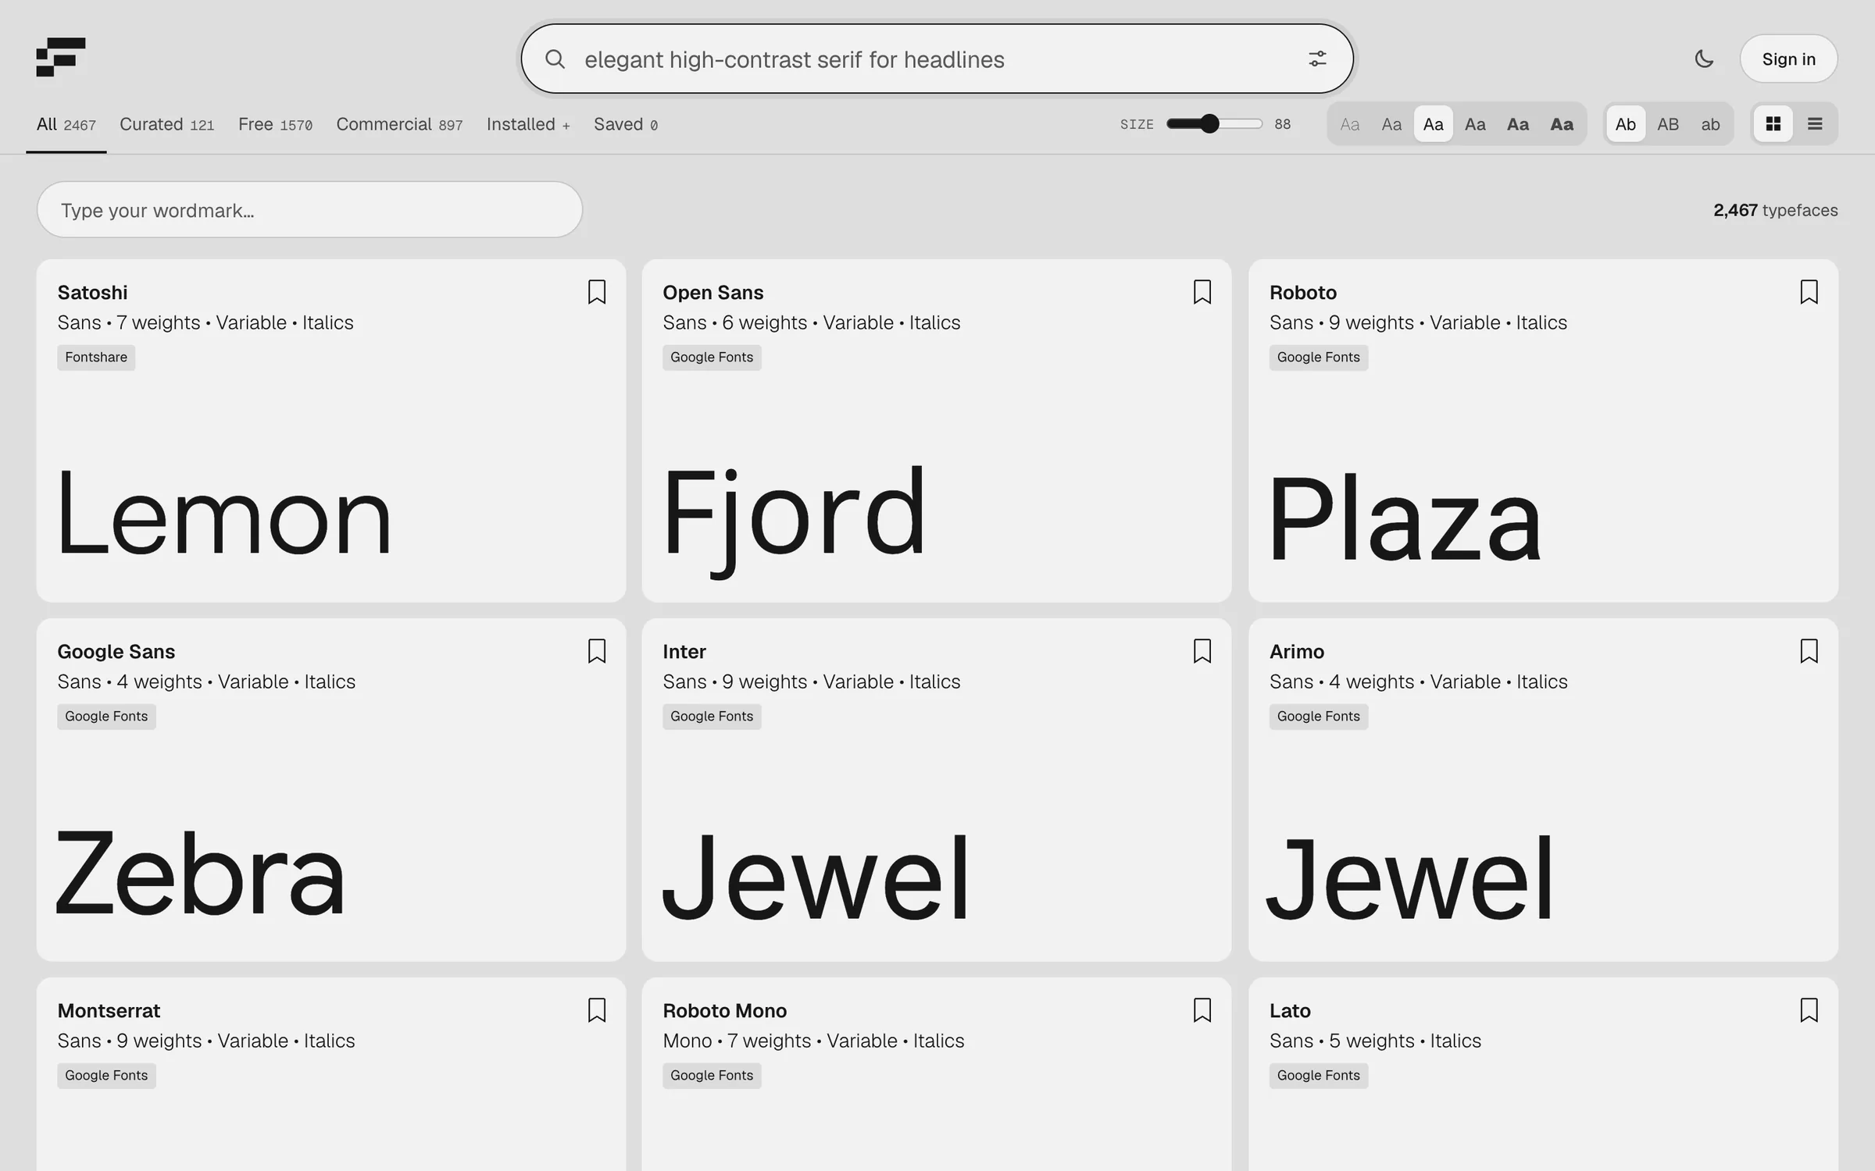Click the Sign in button
1875x1171 pixels.
pyautogui.click(x=1788, y=59)
